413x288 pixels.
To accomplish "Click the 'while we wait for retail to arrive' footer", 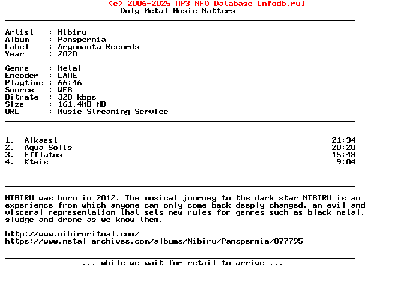I will click(182, 263).
